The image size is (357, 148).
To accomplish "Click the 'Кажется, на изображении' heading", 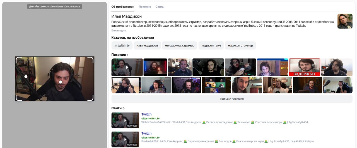I will 132,38.
